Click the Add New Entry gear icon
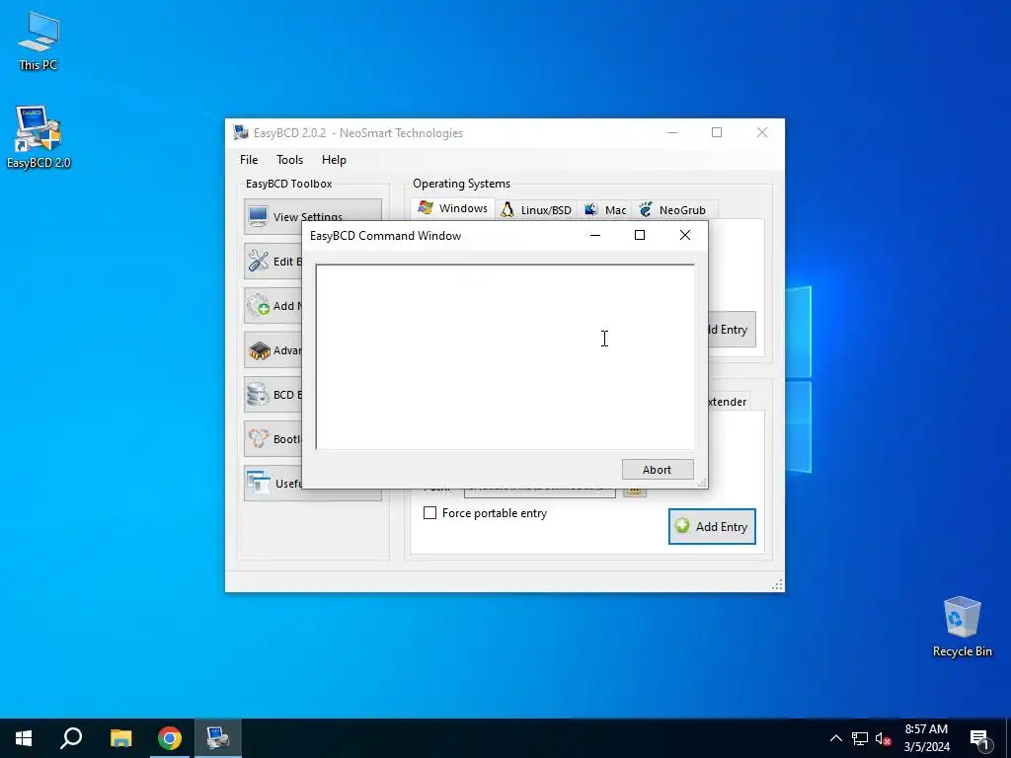Screen dimensions: 1011x758 pos(259,305)
